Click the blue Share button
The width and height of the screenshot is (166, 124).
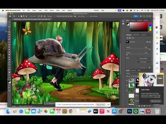pyautogui.click(x=136, y=16)
